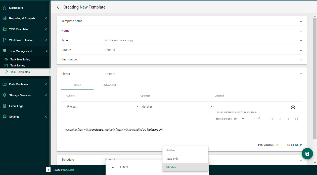Click the Storage Services layers icon
317x175 pixels.
(x=5, y=95)
